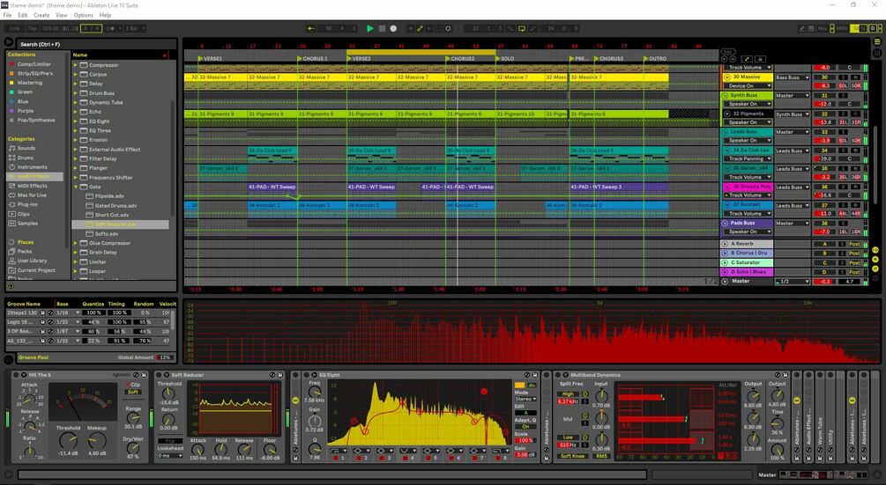Toggle Adapt. Q On button in EQ Eight

point(525,427)
